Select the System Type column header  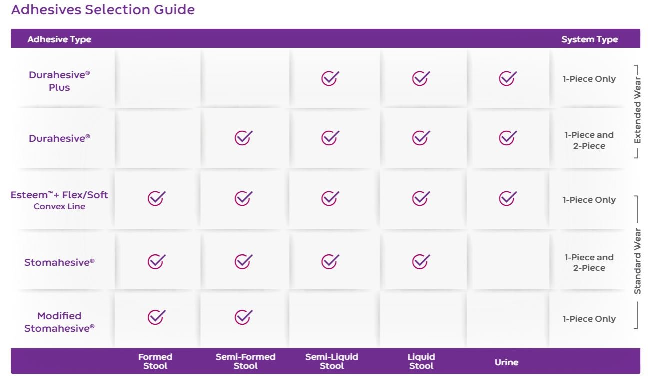click(589, 39)
